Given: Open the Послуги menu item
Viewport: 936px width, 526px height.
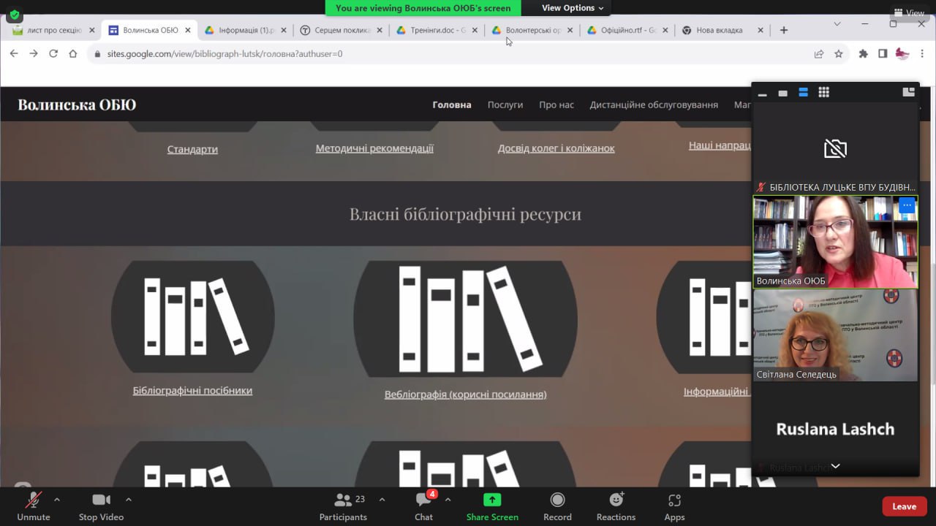Looking at the screenshot, I should coord(505,104).
